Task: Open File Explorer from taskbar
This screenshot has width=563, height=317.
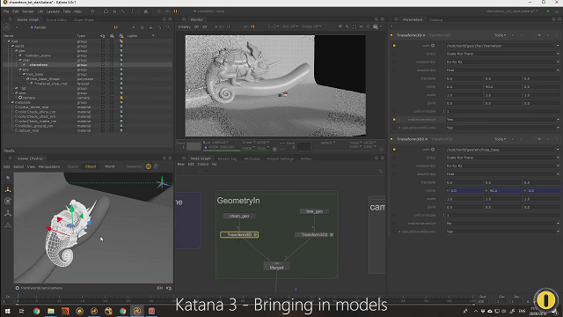Action: [51, 311]
